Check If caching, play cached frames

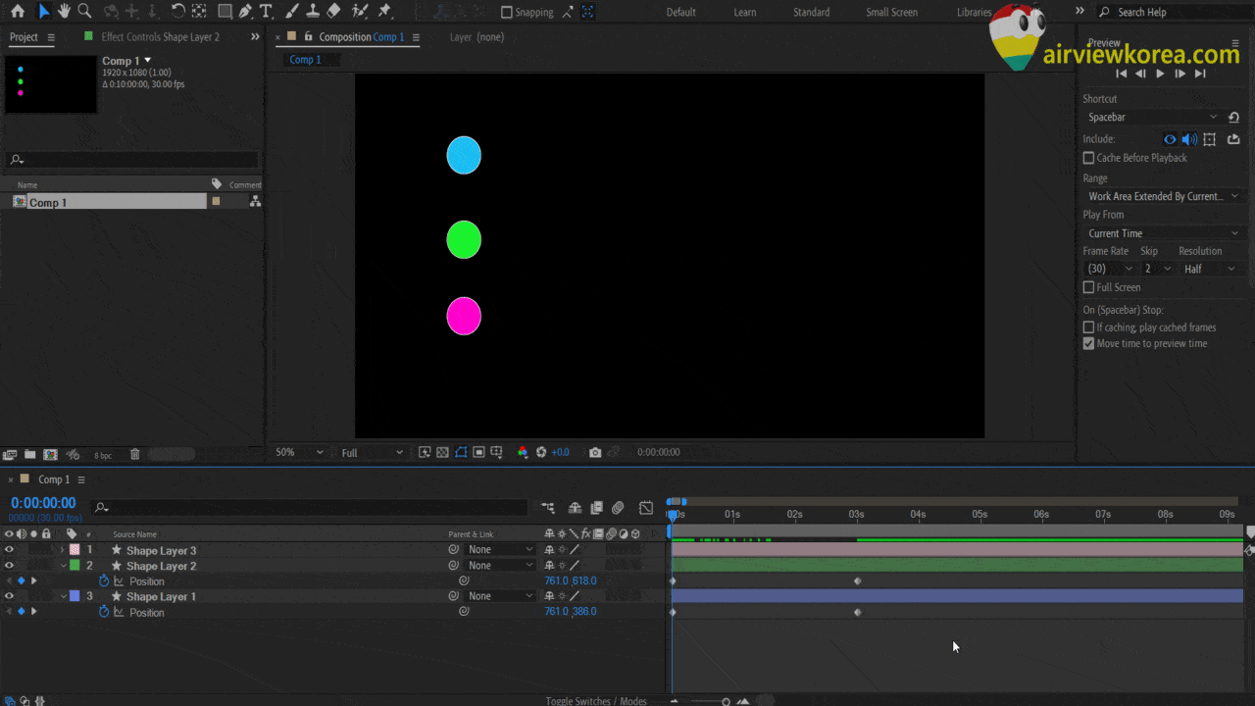pyautogui.click(x=1088, y=328)
